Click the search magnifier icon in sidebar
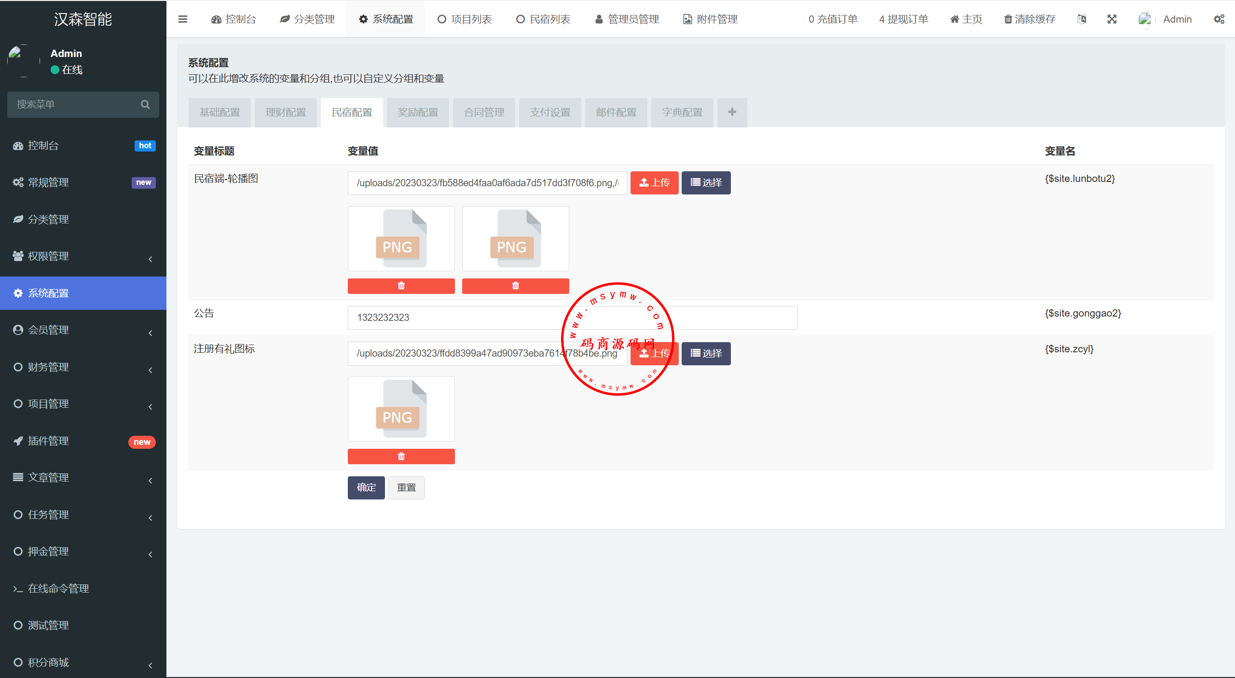The image size is (1235, 678). 145,105
